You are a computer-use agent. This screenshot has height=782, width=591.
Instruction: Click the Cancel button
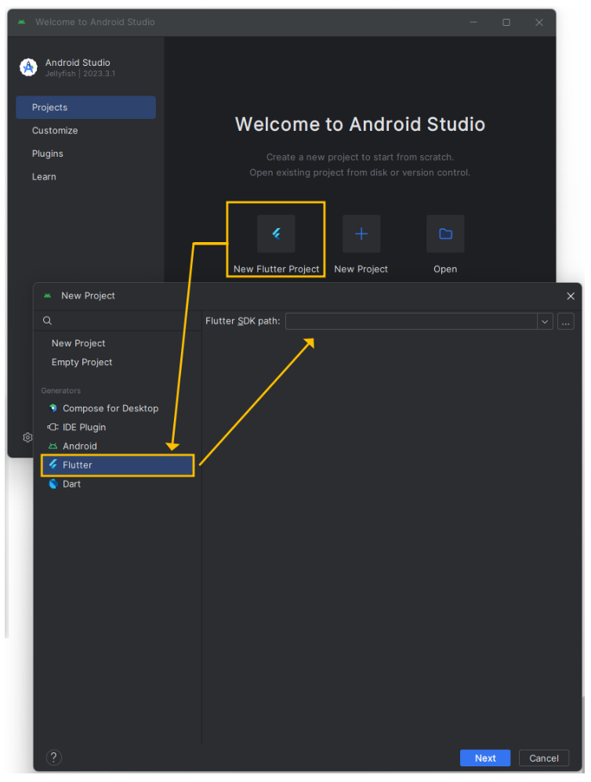[544, 758]
